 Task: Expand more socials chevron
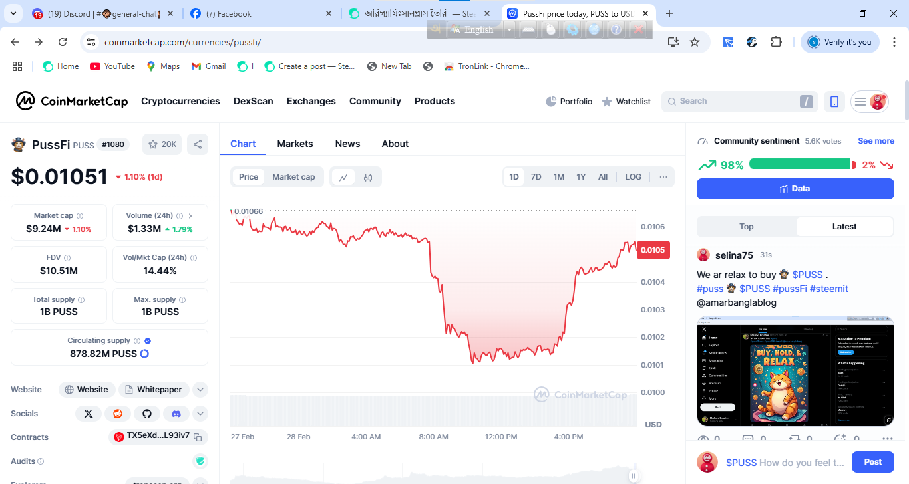pyautogui.click(x=200, y=414)
